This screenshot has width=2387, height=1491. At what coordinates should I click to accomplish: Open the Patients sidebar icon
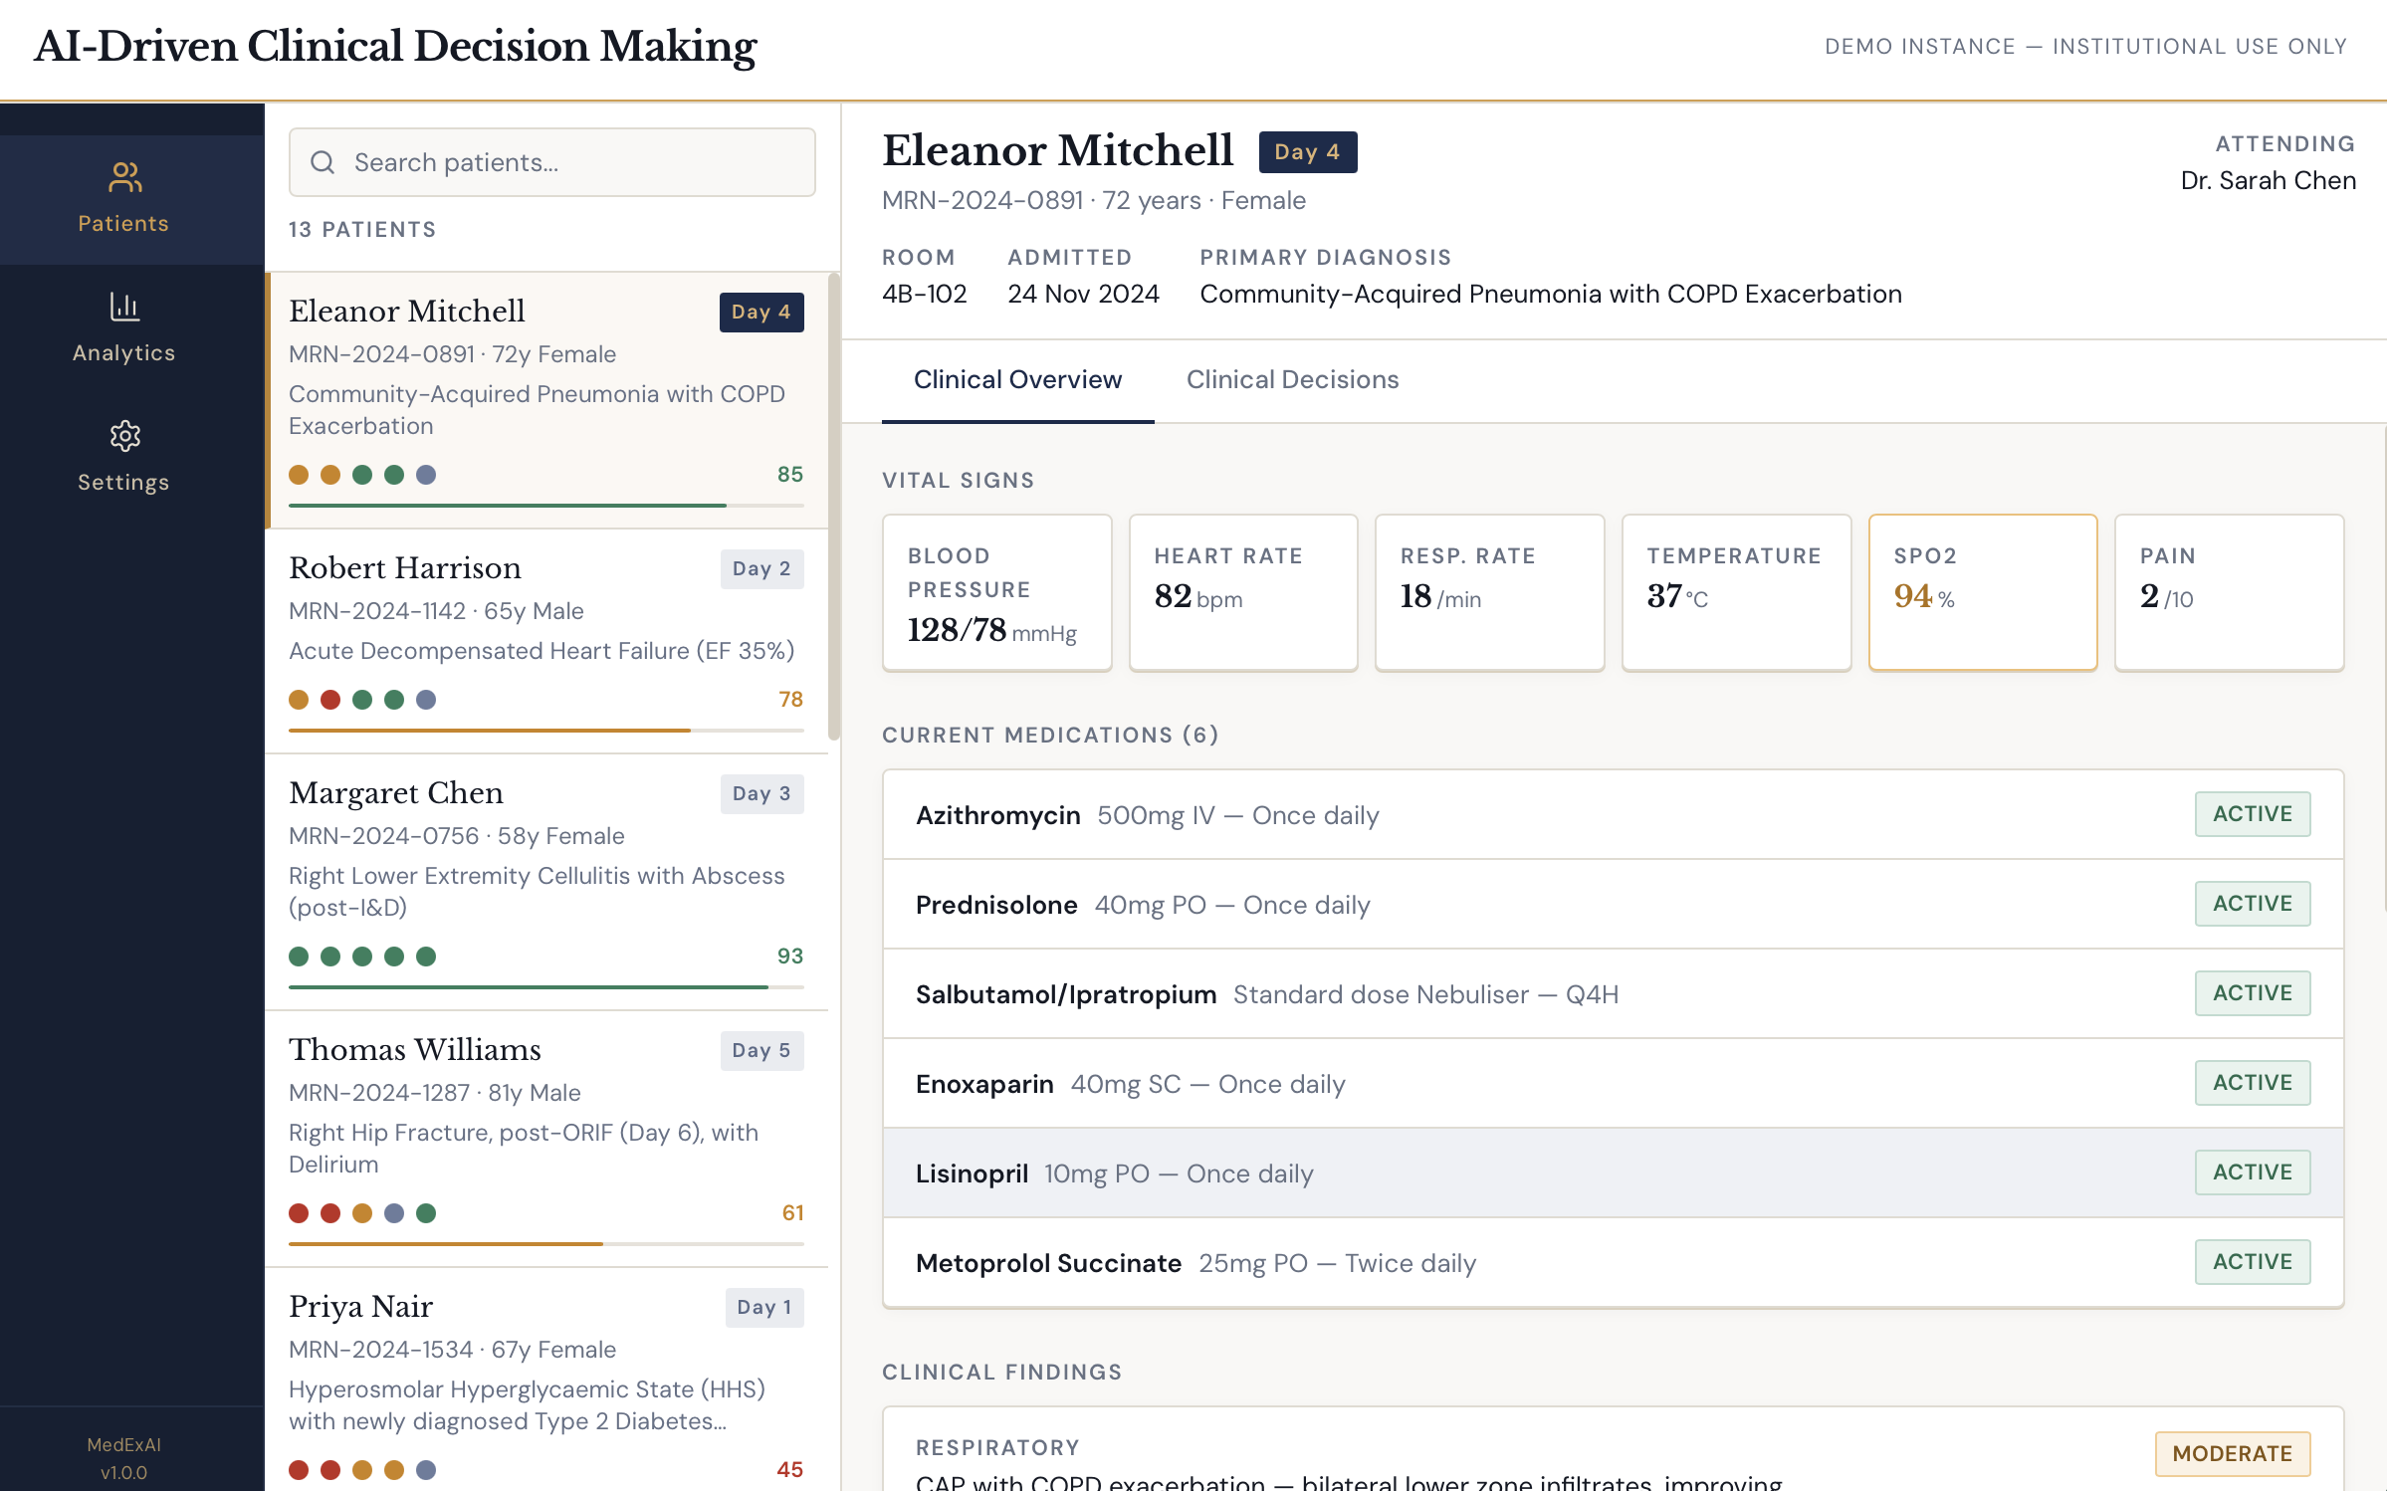click(x=124, y=178)
